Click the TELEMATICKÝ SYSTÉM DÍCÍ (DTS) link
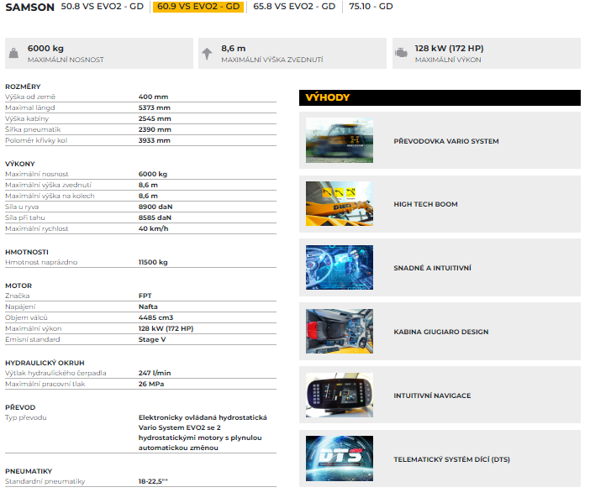Screen dimensions: 590x503 pyautogui.click(x=451, y=459)
